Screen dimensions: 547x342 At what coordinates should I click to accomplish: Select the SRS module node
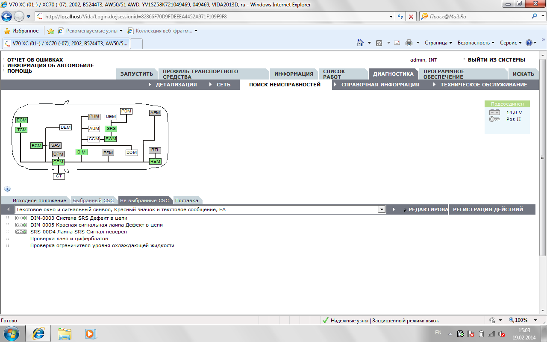coord(111,129)
